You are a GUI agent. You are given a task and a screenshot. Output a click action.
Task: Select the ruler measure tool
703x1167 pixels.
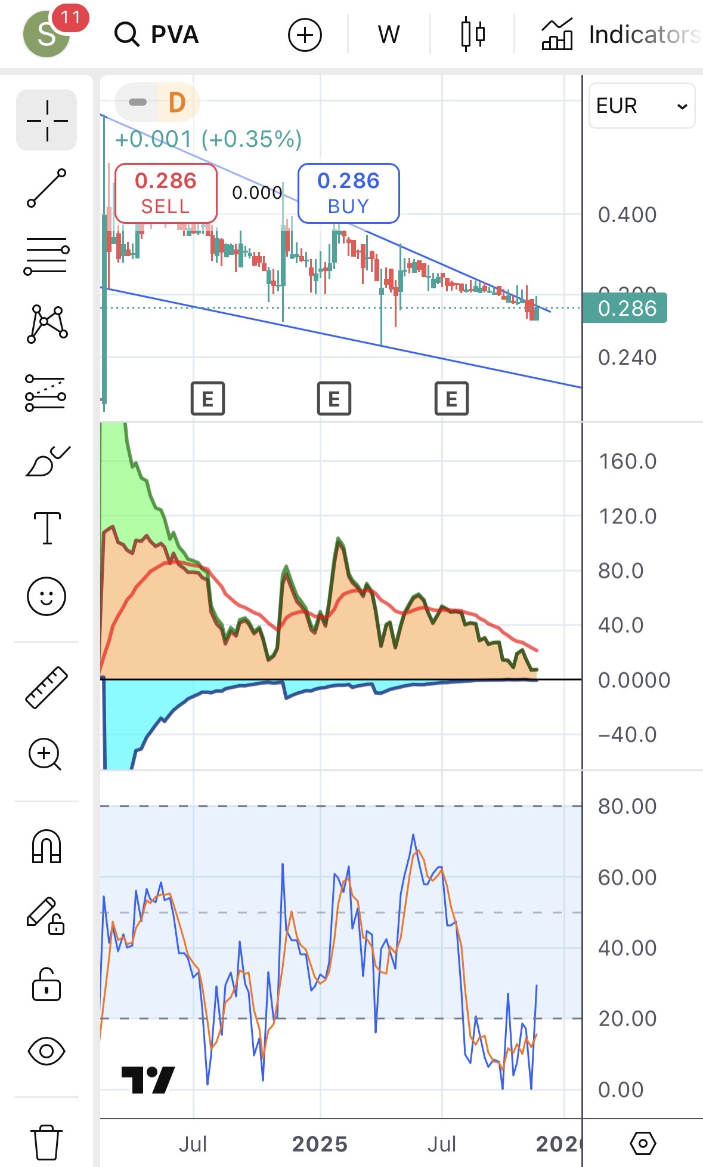point(47,687)
